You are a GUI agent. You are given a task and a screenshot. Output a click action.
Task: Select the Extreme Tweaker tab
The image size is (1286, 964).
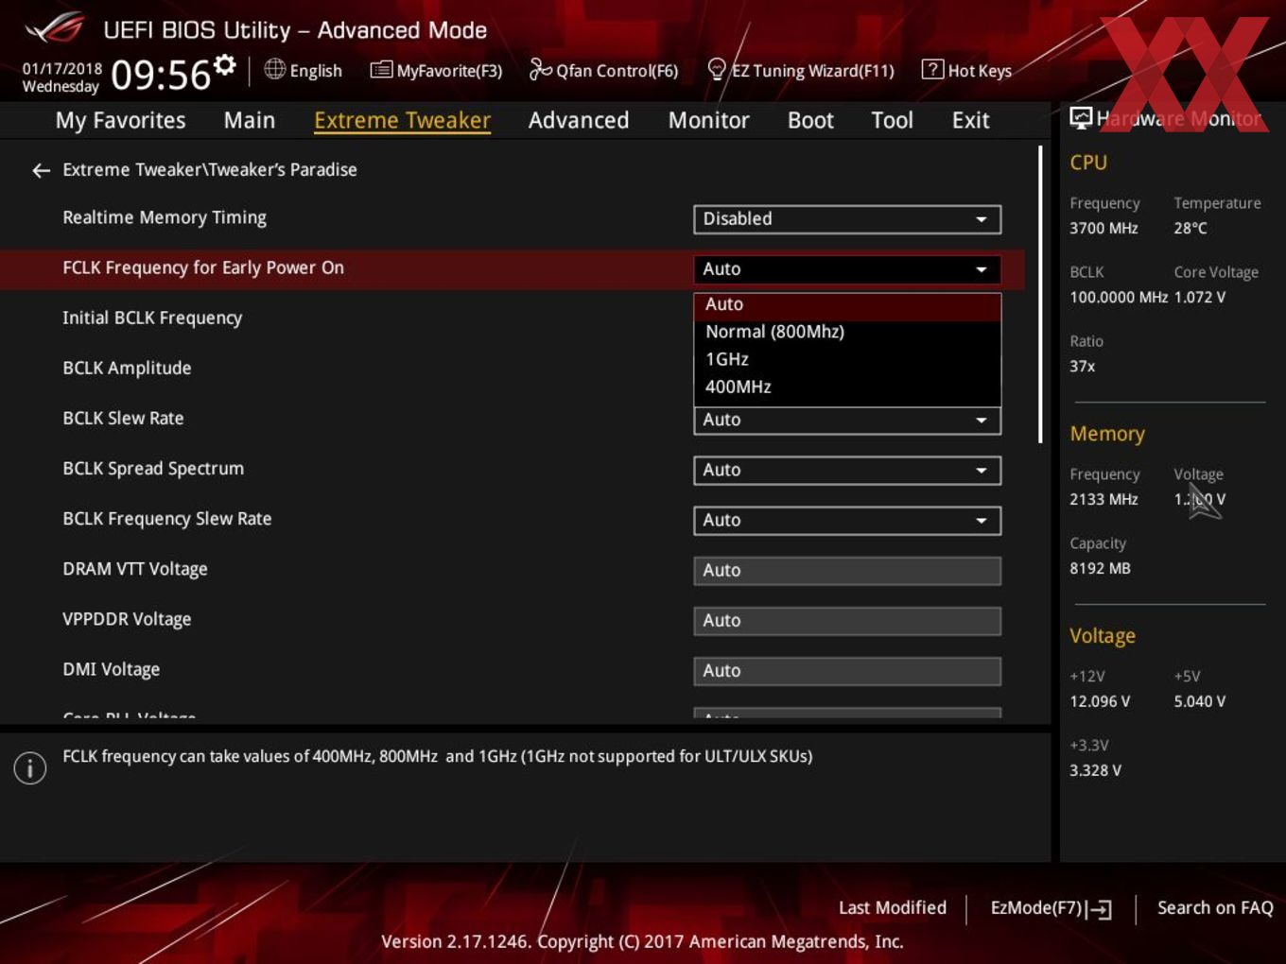tap(402, 120)
